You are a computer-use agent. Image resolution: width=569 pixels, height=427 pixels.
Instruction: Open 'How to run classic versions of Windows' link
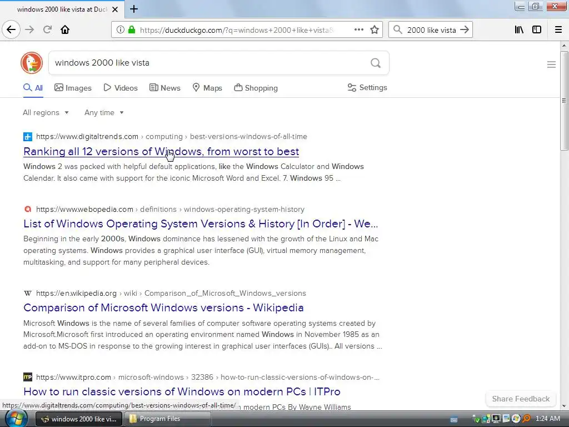point(182,391)
